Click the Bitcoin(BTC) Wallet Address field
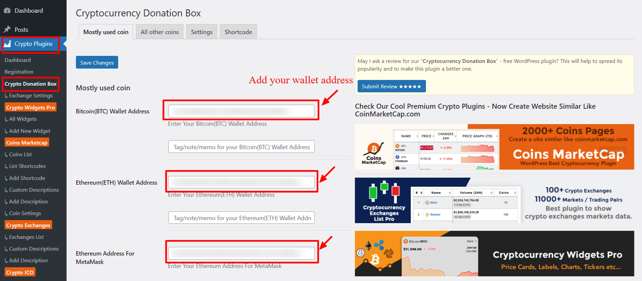 click(x=241, y=111)
